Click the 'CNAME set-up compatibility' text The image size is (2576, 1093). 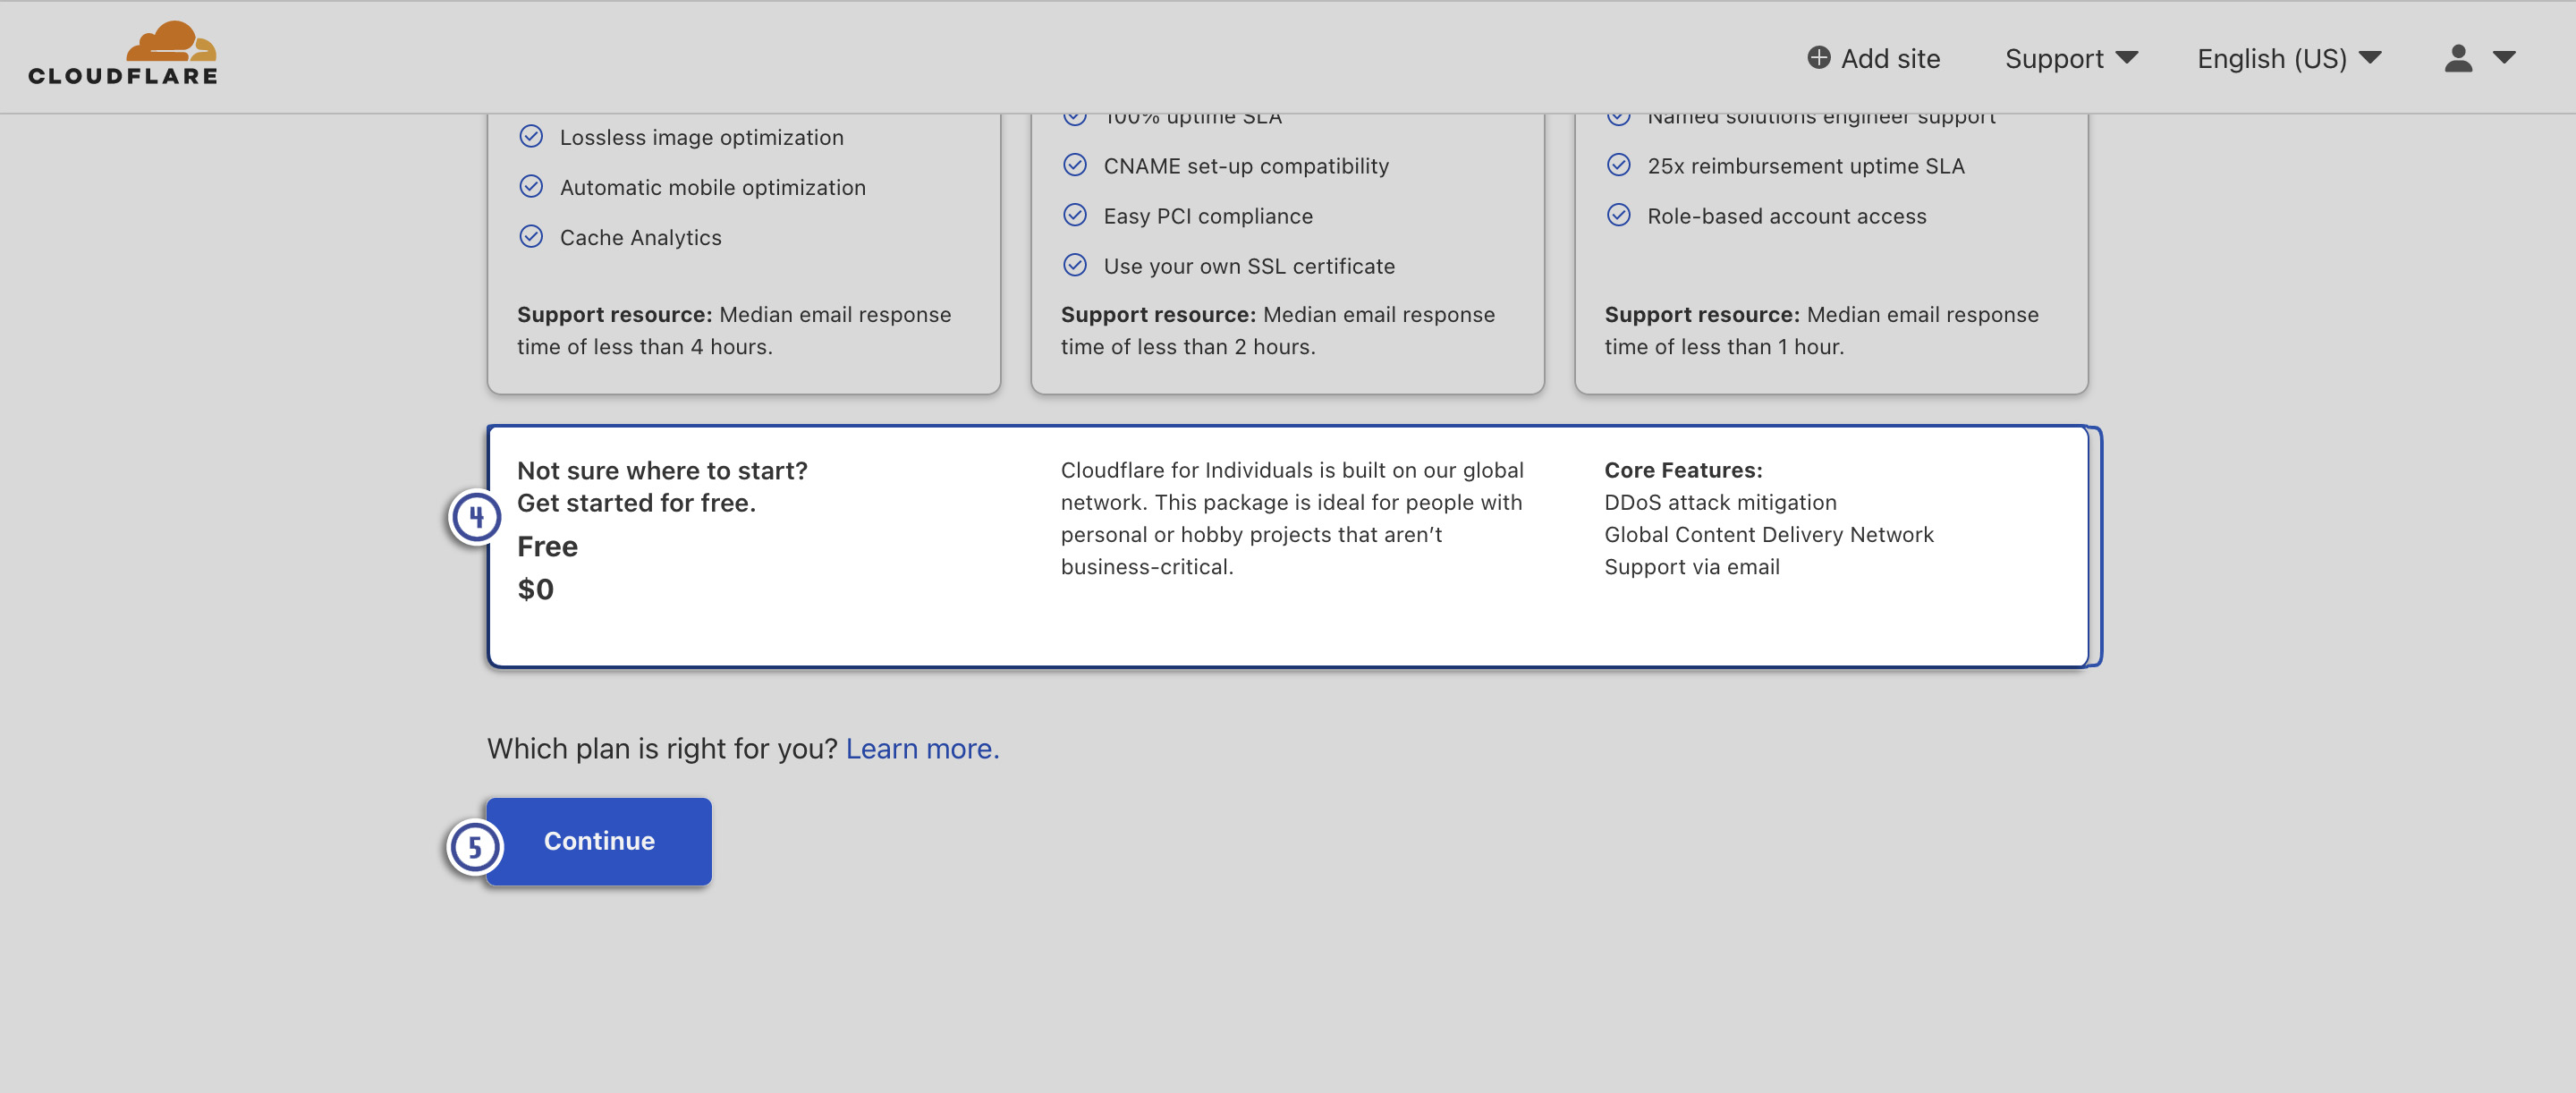click(x=1246, y=166)
